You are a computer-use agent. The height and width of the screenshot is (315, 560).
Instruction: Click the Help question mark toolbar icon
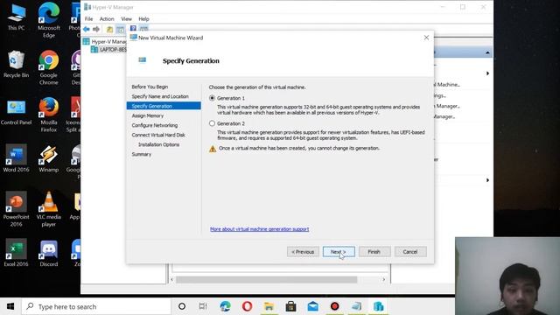pyautogui.click(x=133, y=28)
